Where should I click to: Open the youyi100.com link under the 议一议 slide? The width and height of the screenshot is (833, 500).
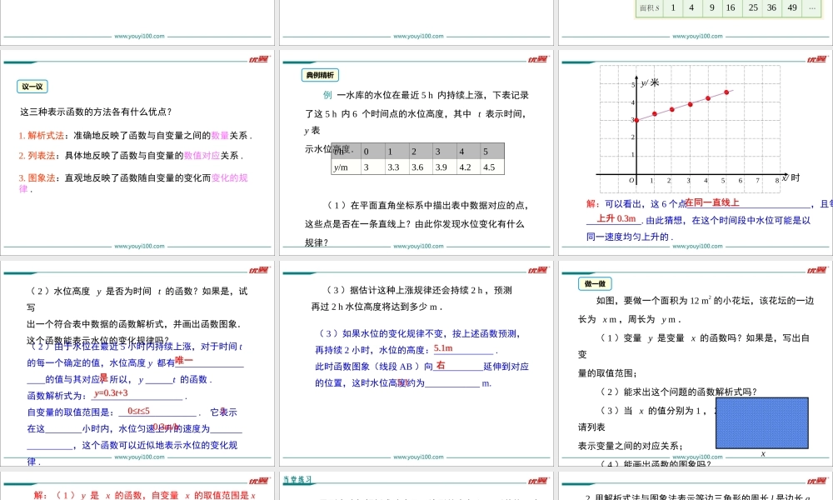tap(139, 247)
